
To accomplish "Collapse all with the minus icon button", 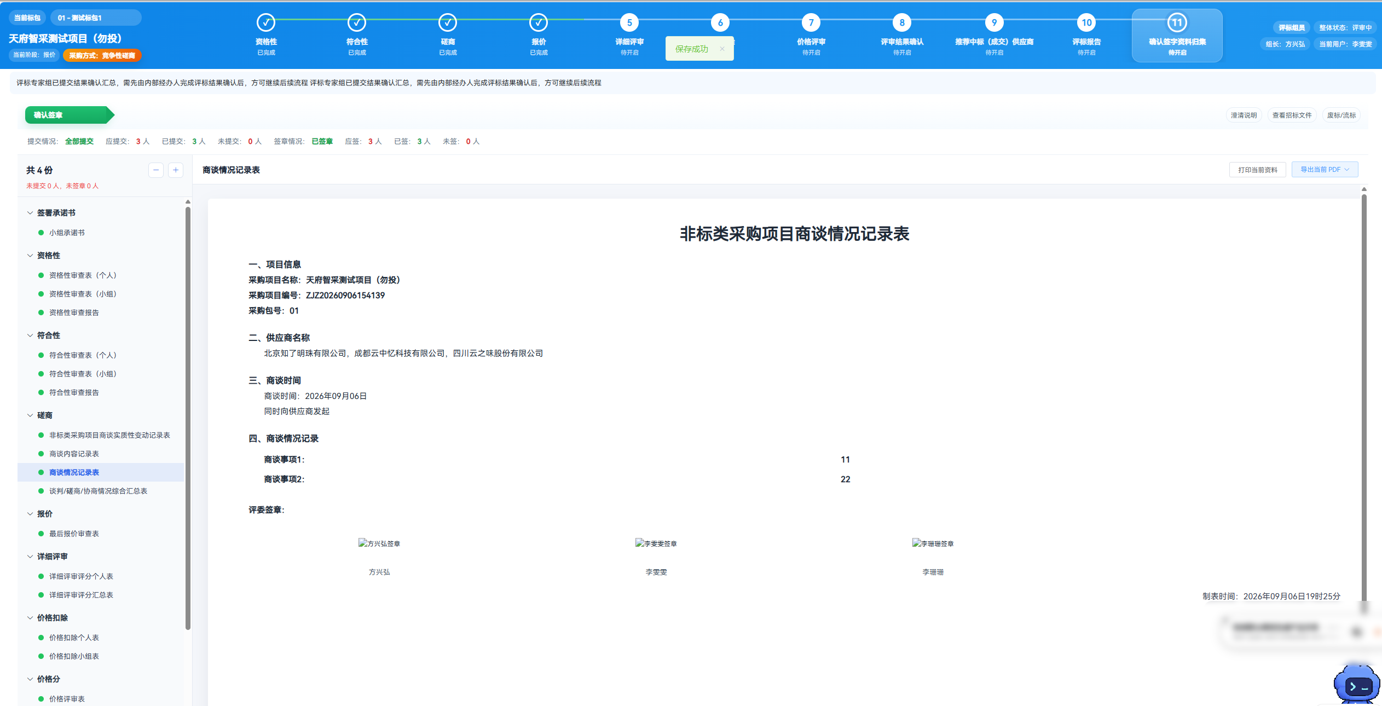I will pos(156,170).
